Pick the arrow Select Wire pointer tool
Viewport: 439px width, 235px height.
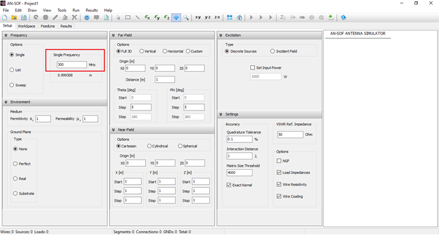[x=118, y=18]
